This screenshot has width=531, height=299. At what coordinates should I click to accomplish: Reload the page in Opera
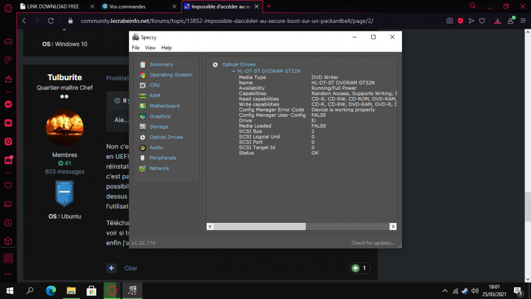pyautogui.click(x=51, y=21)
